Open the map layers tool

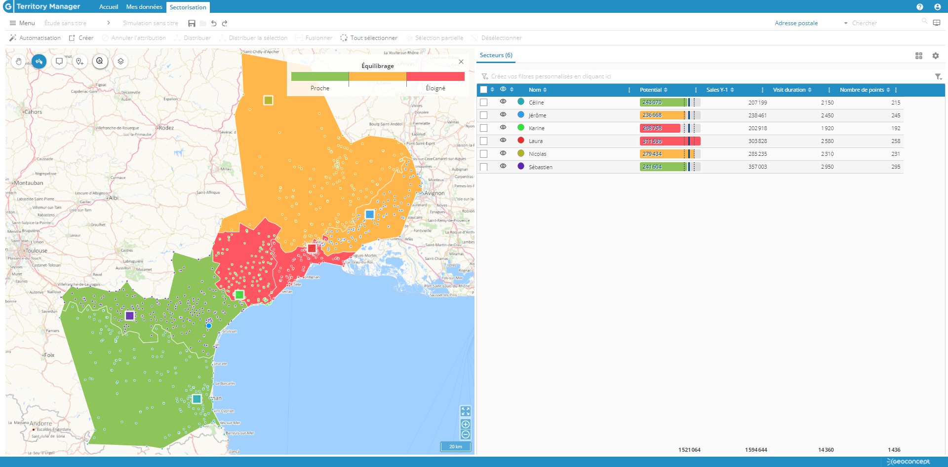[120, 62]
